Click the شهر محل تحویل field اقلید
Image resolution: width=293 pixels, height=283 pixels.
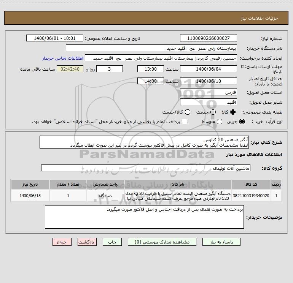(x=209, y=102)
